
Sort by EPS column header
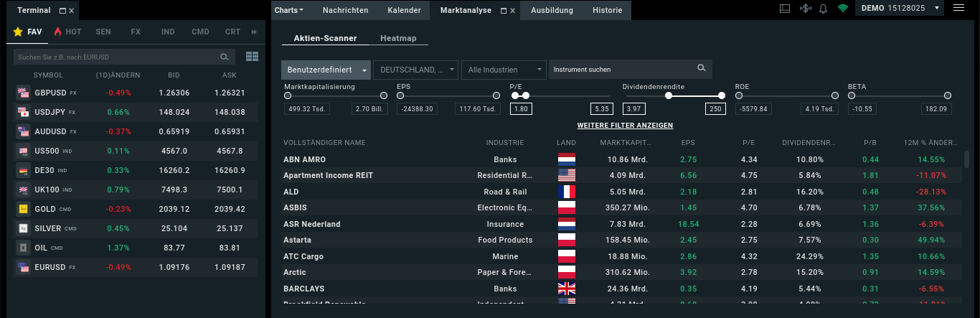click(688, 143)
